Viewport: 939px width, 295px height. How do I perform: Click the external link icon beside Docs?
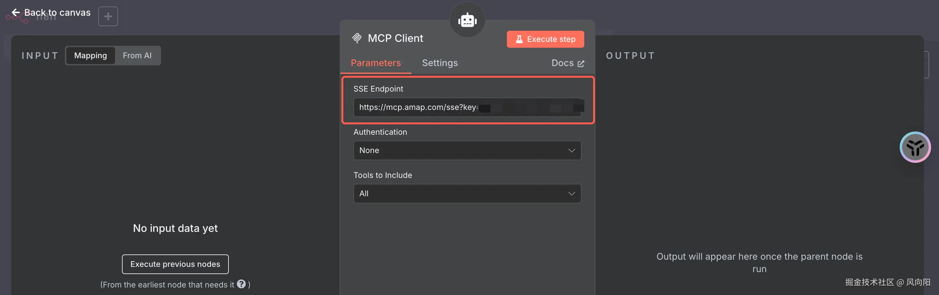tap(581, 64)
